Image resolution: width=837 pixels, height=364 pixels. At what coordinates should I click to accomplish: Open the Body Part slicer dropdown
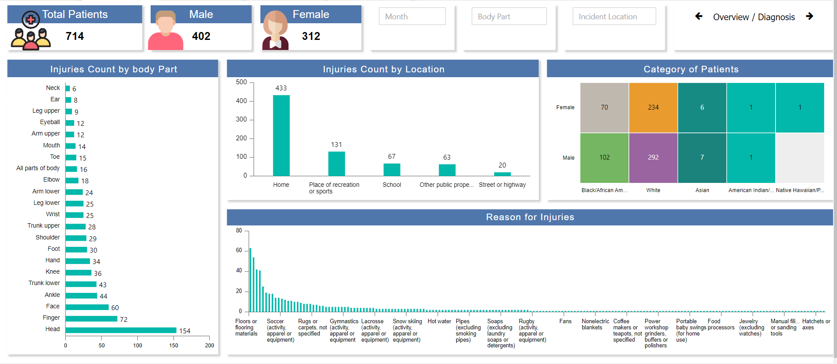pos(509,17)
